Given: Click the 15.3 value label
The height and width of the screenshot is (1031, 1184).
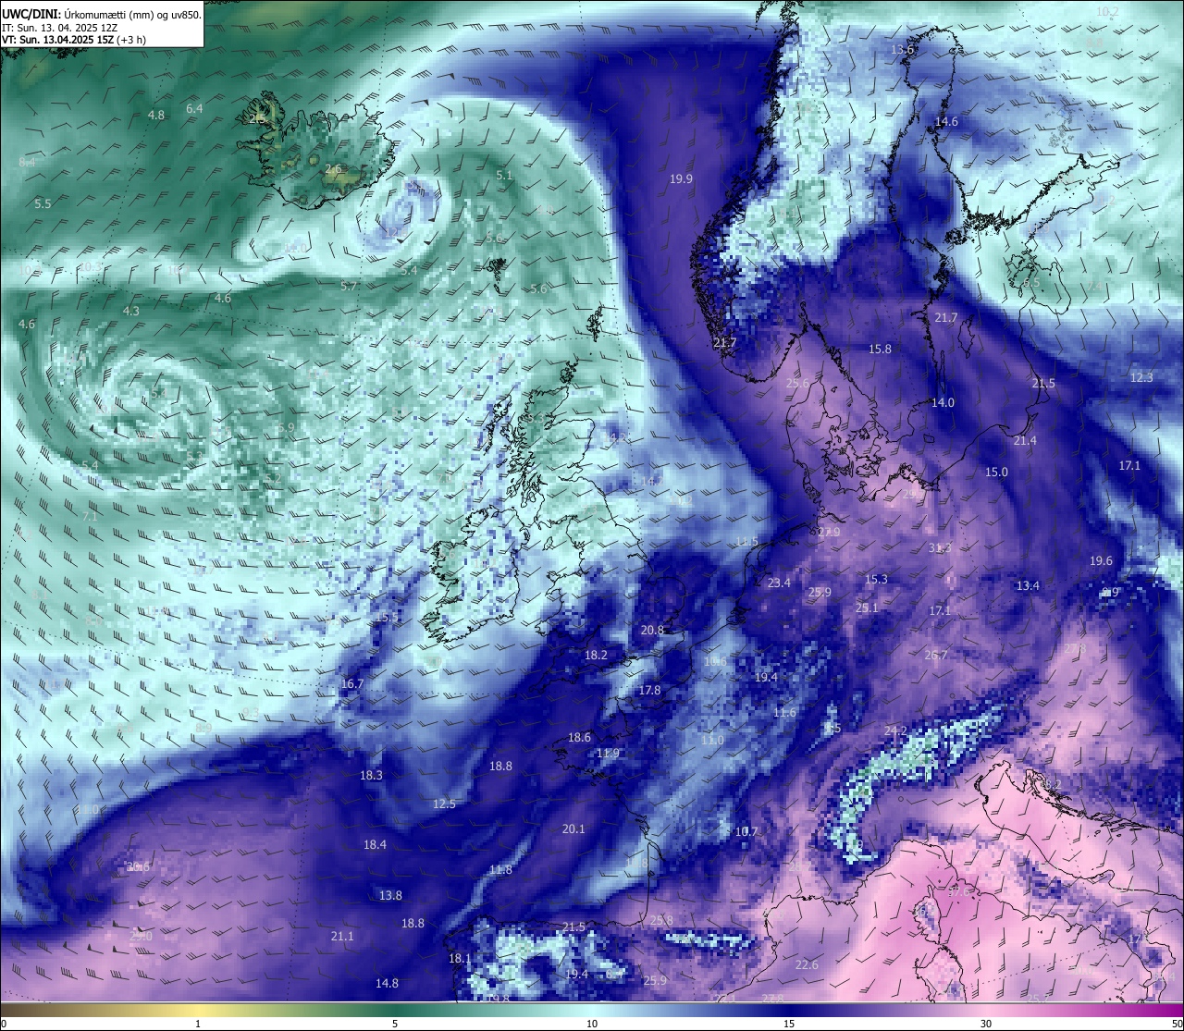Looking at the screenshot, I should 876,579.
